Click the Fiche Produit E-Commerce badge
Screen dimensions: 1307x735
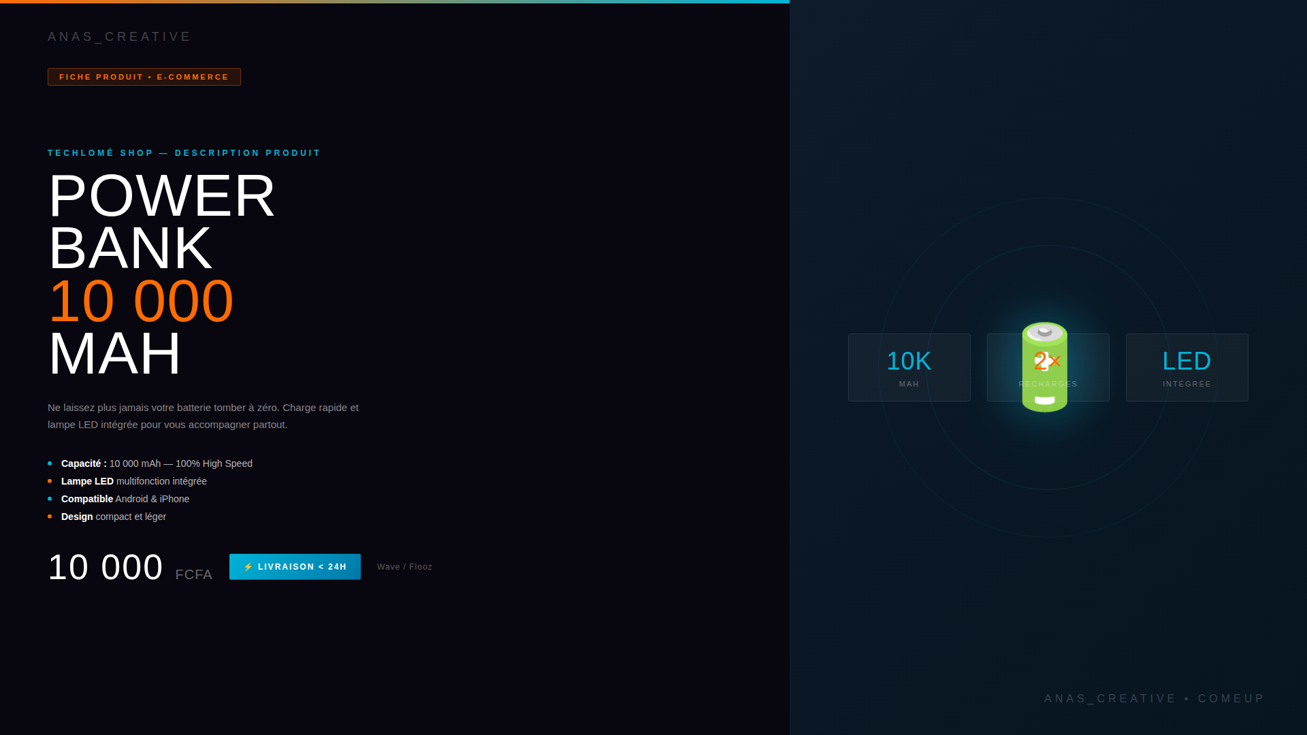pos(144,77)
